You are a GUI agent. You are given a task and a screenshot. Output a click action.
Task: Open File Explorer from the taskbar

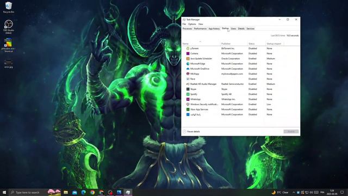[x=66, y=192]
